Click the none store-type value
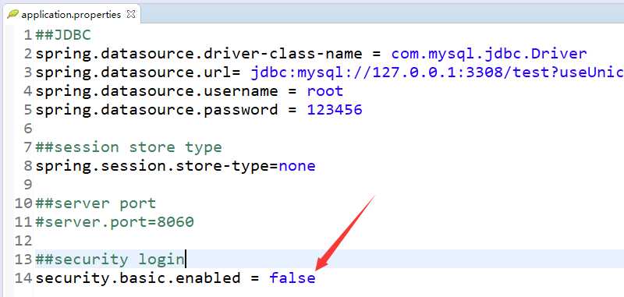The height and width of the screenshot is (297, 624). tap(297, 166)
